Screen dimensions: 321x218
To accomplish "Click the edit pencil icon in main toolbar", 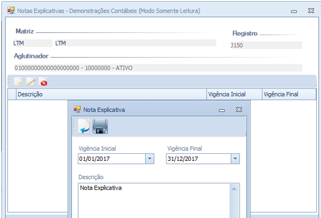I will pyautogui.click(x=31, y=81).
